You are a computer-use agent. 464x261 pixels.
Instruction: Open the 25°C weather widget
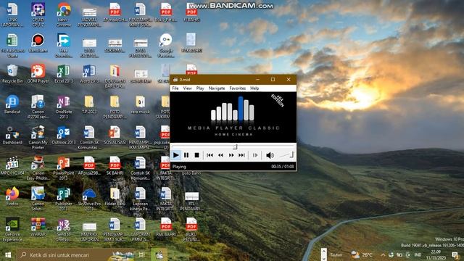tap(362, 254)
